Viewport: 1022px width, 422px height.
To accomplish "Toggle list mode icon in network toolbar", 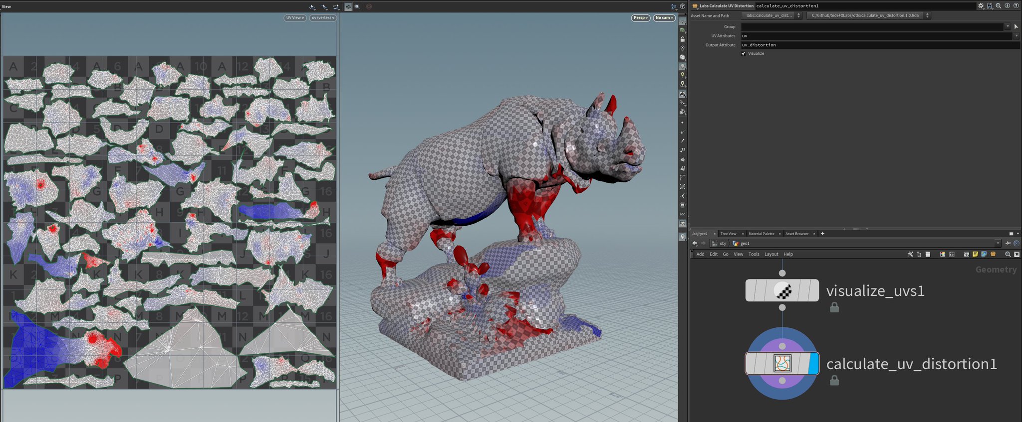I will pos(928,254).
